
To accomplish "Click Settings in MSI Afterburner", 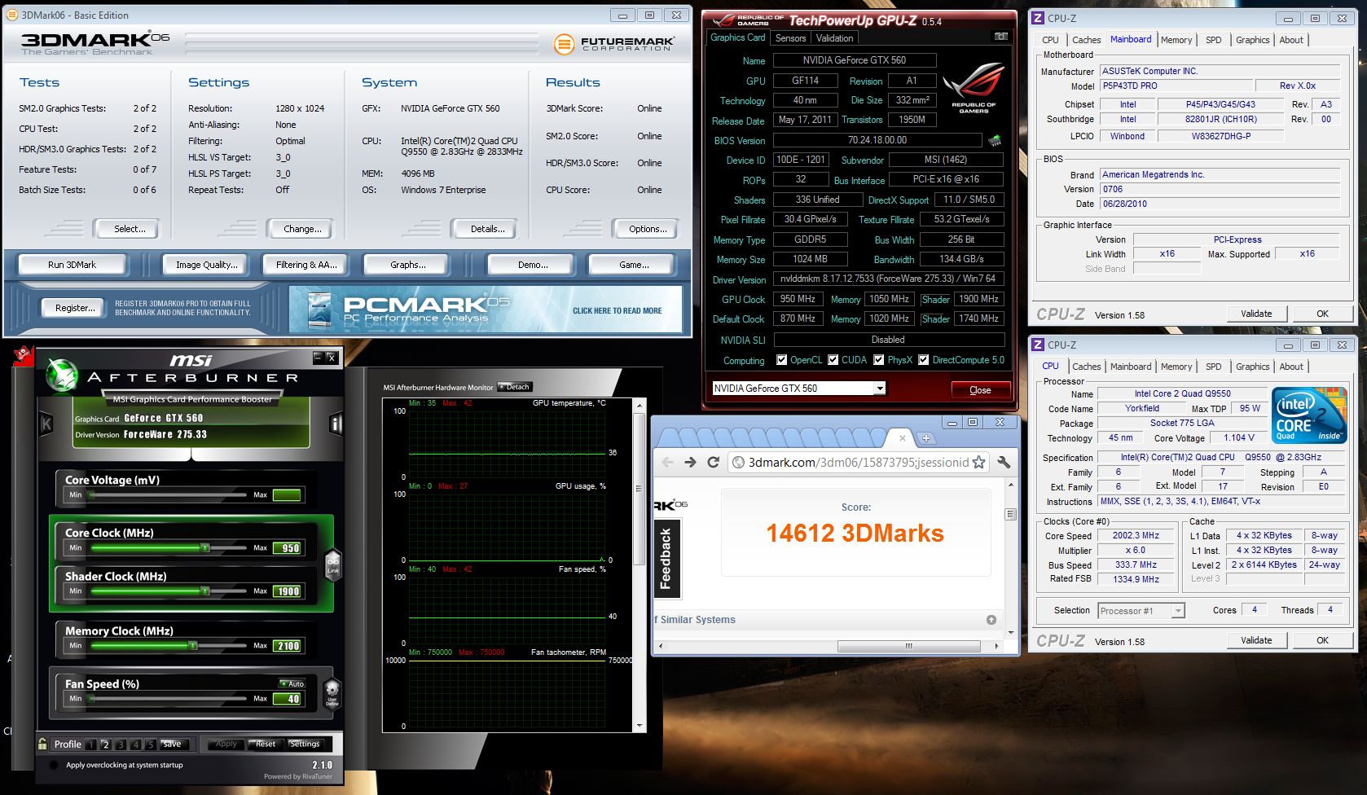I will point(305,744).
